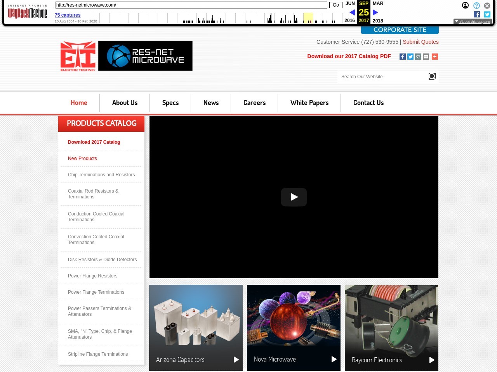Share capture on Twitter from Wayback toolbar
Screen dimensions: 497x372
[x=487, y=14]
